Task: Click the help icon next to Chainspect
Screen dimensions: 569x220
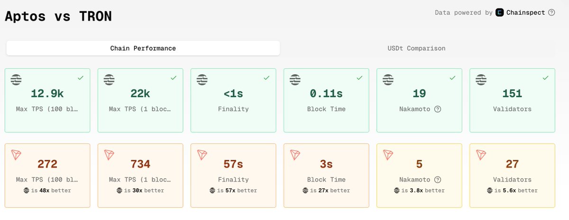Action: pos(551,13)
